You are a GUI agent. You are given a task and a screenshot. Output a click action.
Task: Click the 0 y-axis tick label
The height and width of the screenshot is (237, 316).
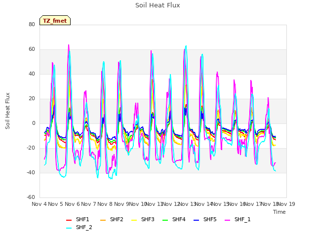[34, 123]
